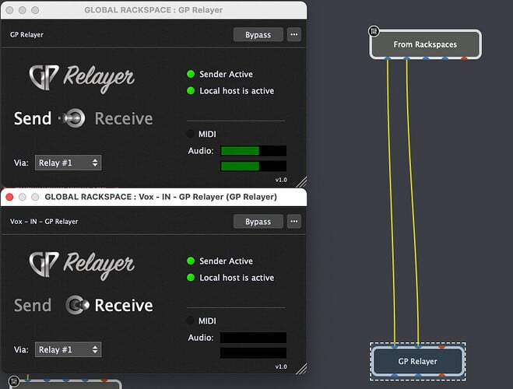Click the GP Relayer plugin name label in the top window

pyautogui.click(x=26, y=35)
